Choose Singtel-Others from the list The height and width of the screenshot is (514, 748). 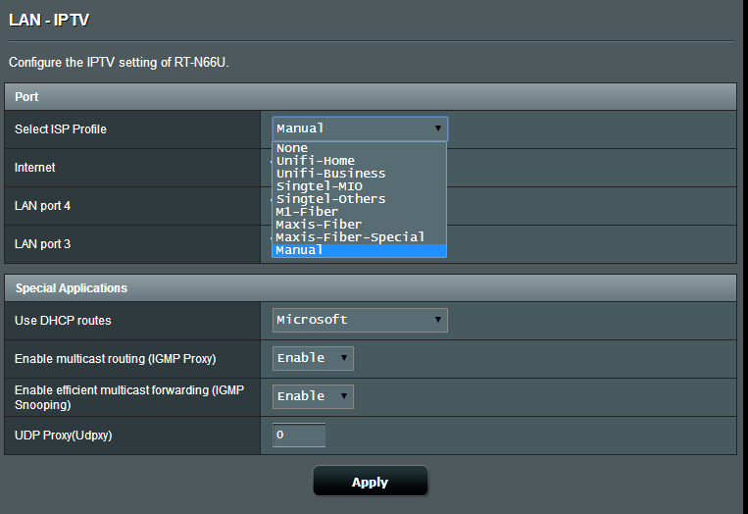pos(359,199)
